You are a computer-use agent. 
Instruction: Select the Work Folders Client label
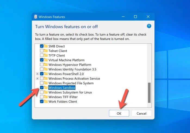63,102
